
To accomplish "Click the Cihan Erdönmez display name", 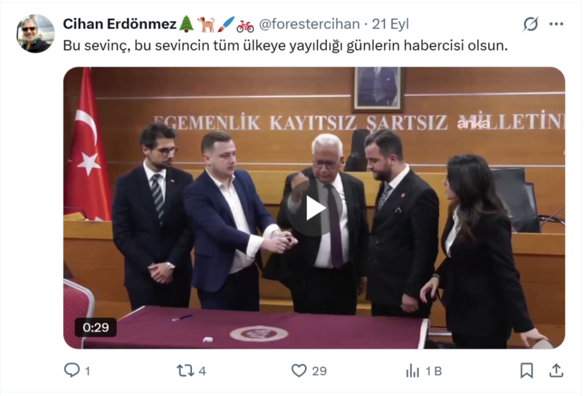I will [119, 24].
